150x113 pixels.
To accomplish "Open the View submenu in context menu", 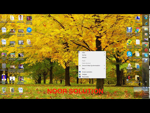I will (92, 52).
